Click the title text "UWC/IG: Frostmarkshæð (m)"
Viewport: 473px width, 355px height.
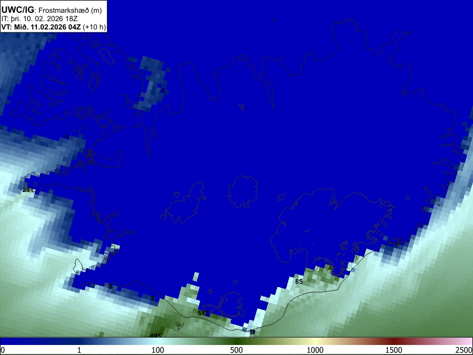coord(52,10)
